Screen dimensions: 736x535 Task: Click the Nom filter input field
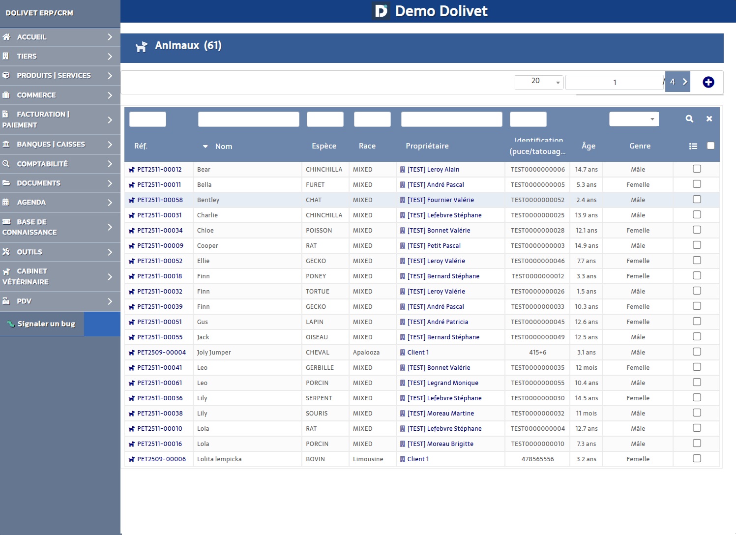pyautogui.click(x=248, y=119)
